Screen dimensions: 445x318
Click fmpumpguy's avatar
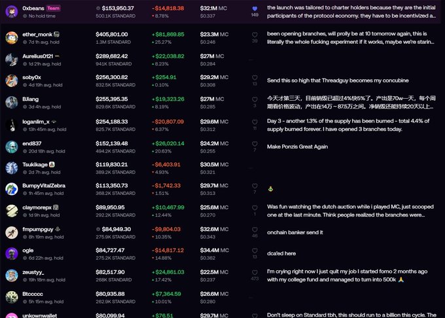12,233
